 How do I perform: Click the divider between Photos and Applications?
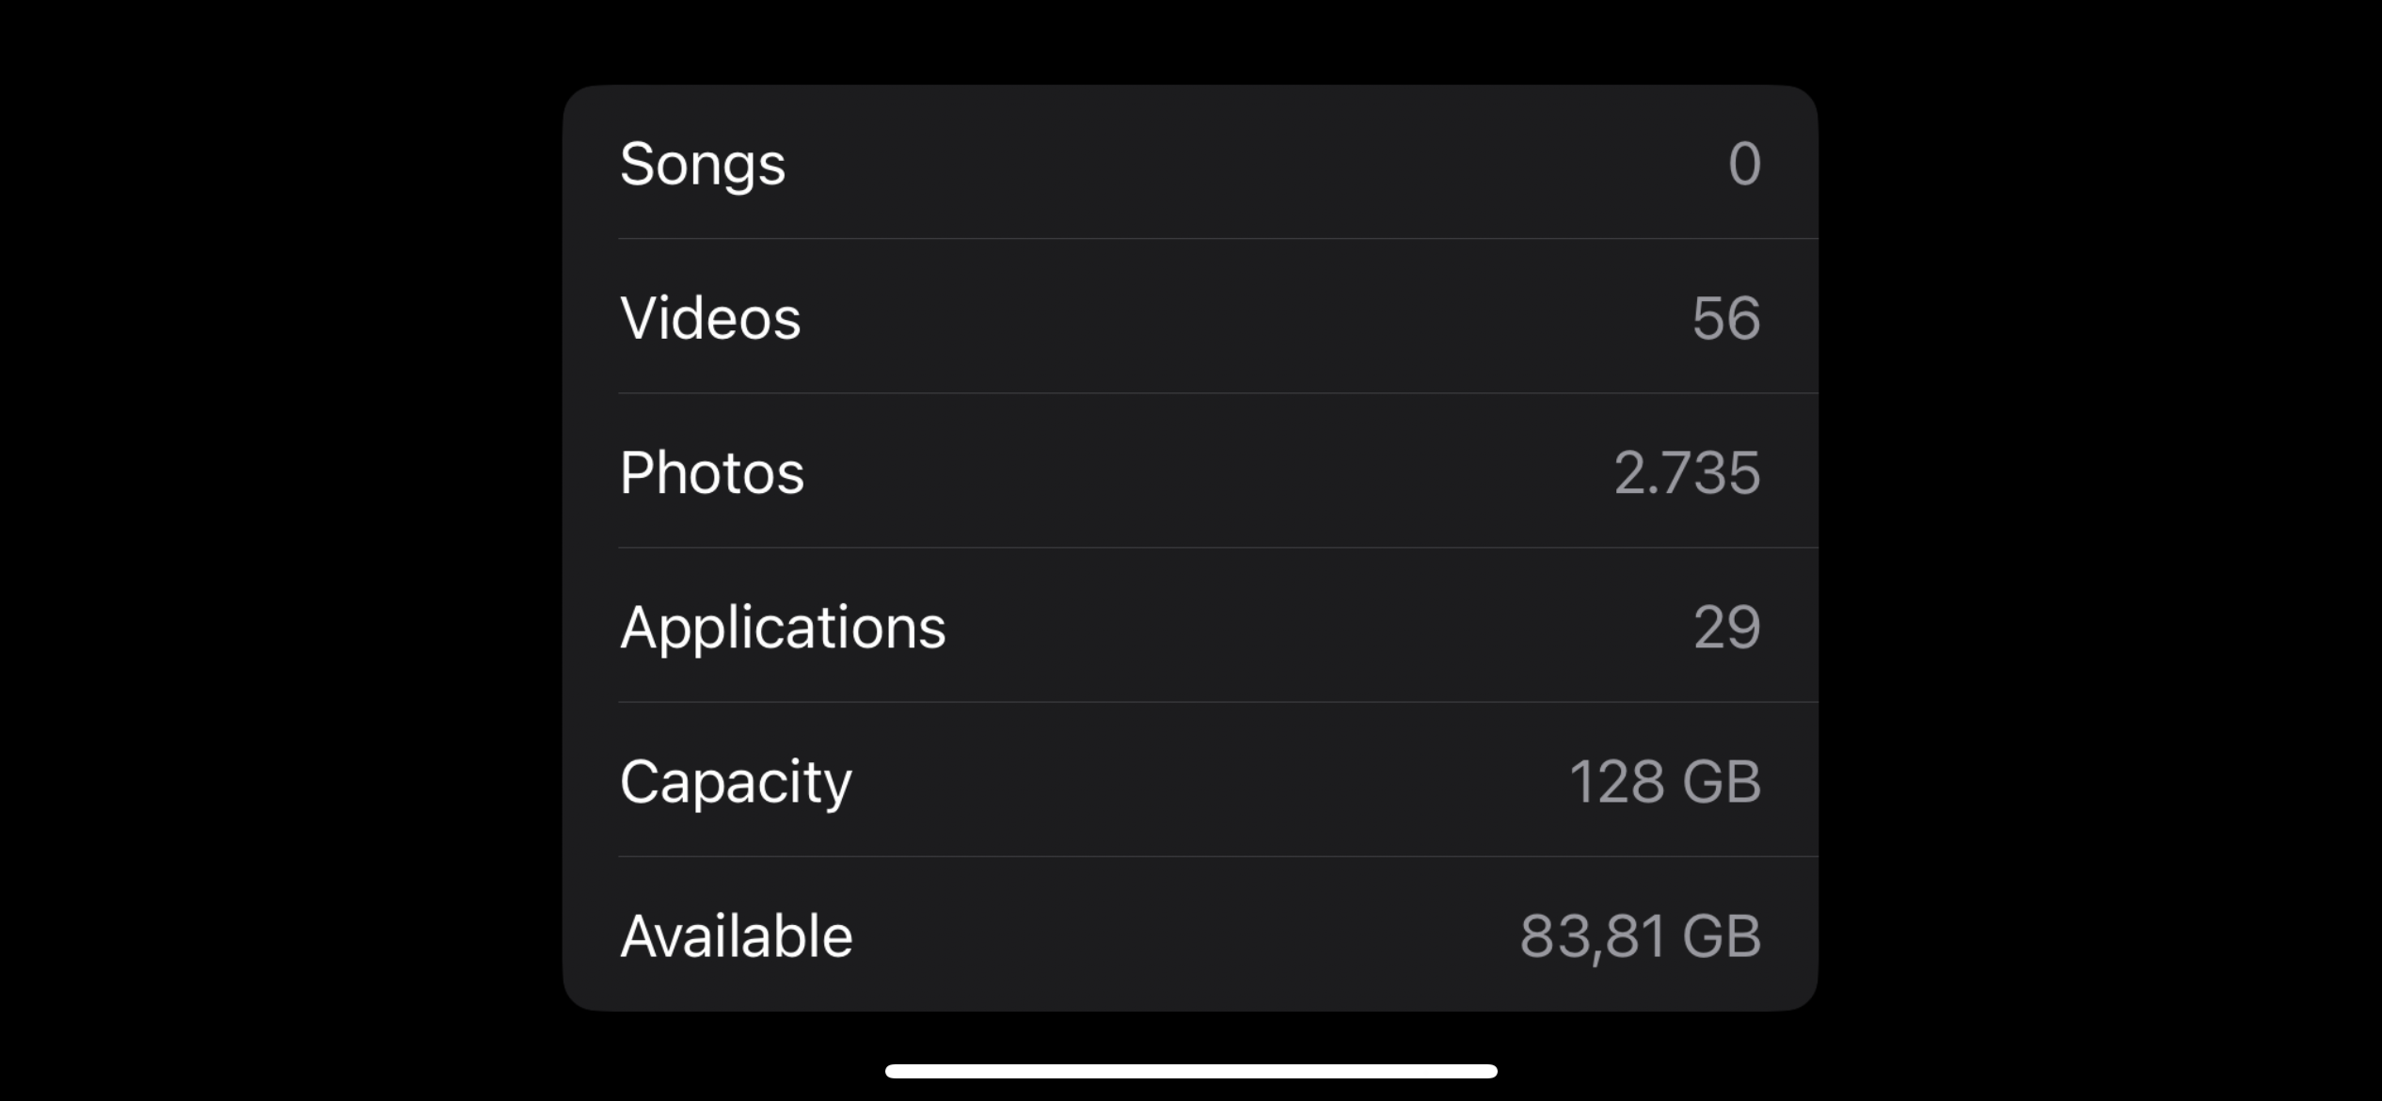[1218, 548]
